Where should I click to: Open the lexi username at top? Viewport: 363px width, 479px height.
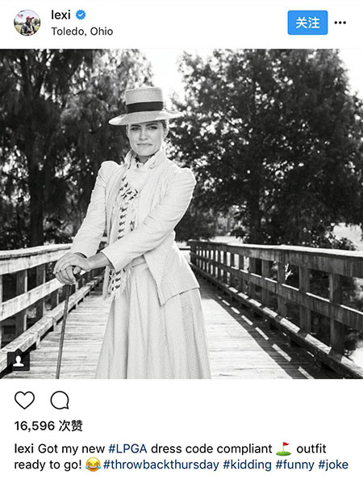pyautogui.click(x=60, y=15)
